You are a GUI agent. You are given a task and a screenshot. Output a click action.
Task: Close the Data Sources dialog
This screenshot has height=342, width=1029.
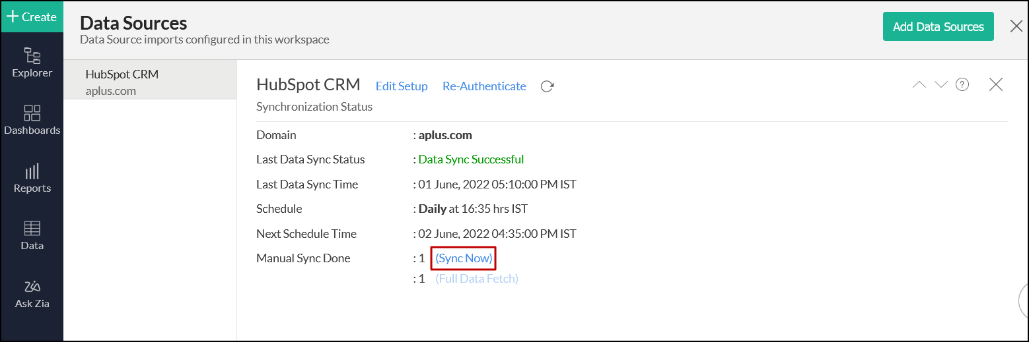click(1016, 26)
